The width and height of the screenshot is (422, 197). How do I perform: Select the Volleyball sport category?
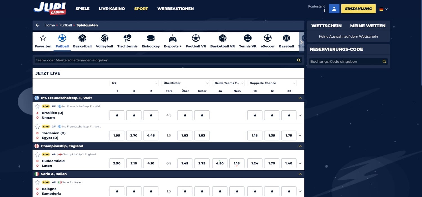(x=104, y=41)
